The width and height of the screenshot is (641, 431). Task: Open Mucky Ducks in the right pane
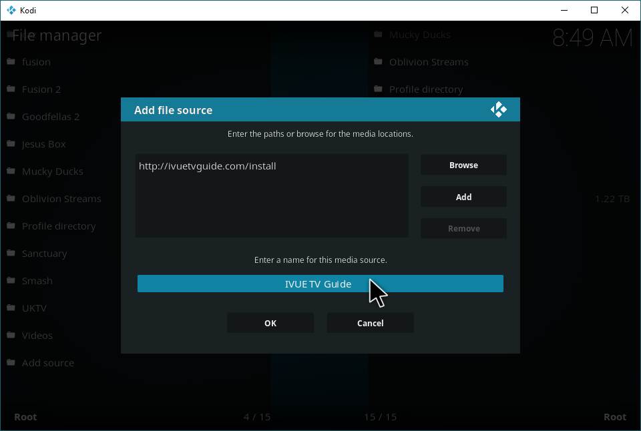coord(419,35)
